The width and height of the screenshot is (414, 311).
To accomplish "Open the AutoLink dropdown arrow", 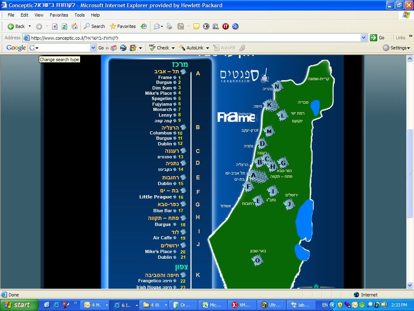I will [x=207, y=48].
